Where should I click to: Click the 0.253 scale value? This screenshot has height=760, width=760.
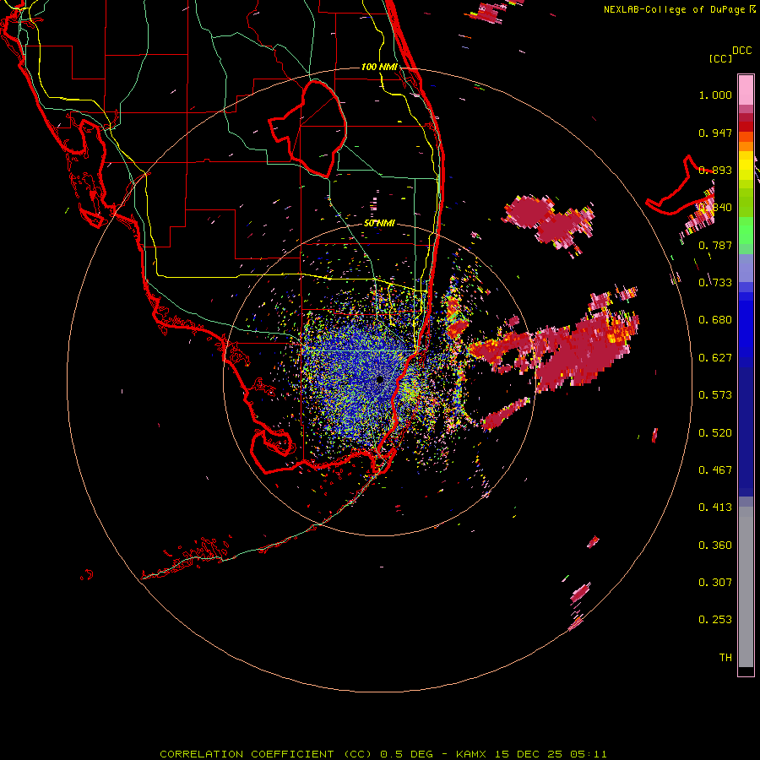point(715,621)
